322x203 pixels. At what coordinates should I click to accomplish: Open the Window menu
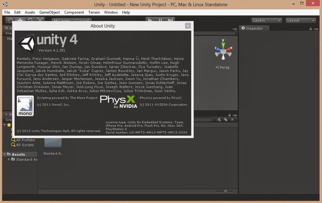[111, 12]
